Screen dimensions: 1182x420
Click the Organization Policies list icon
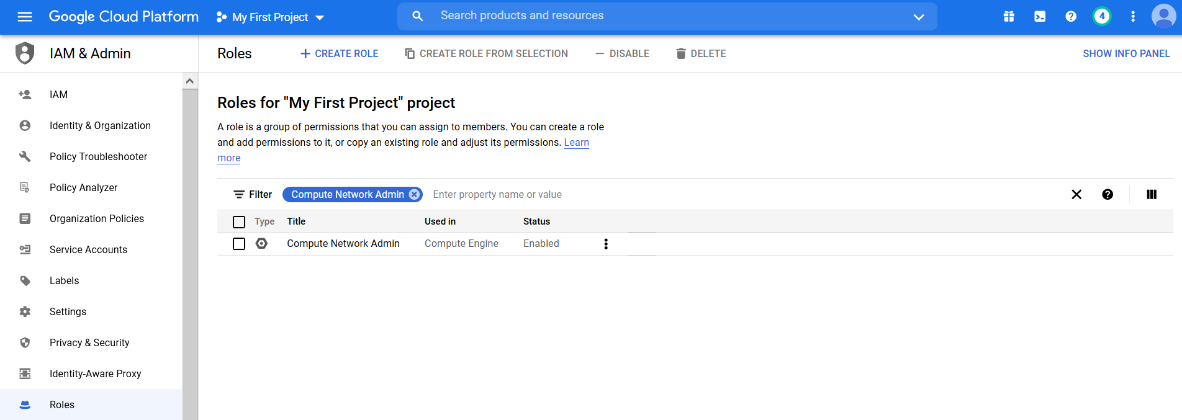click(x=25, y=218)
